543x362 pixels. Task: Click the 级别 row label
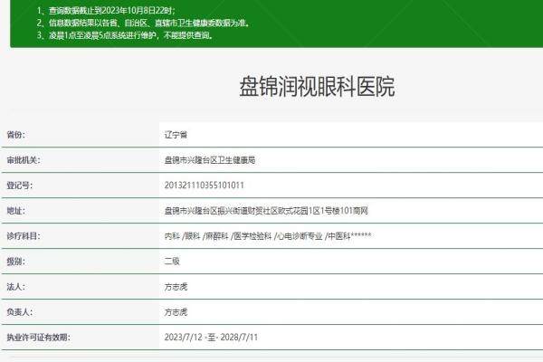tap(15, 261)
